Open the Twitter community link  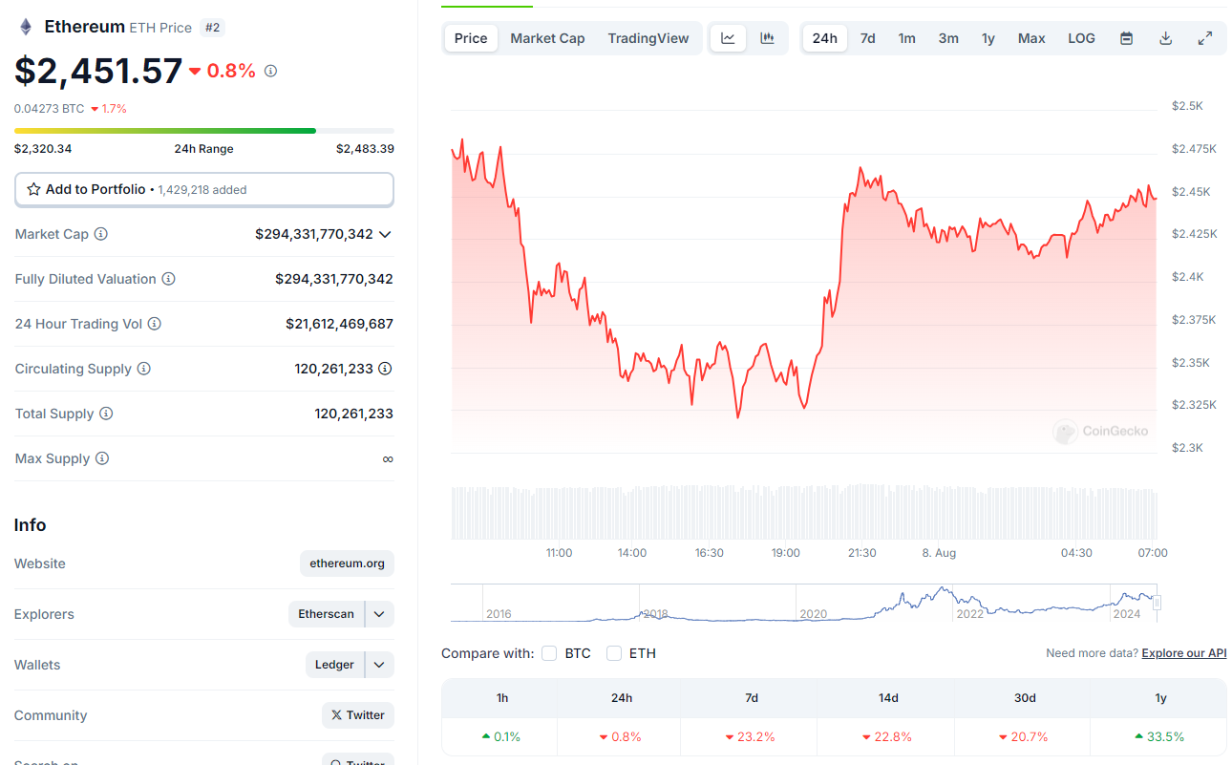(x=358, y=715)
